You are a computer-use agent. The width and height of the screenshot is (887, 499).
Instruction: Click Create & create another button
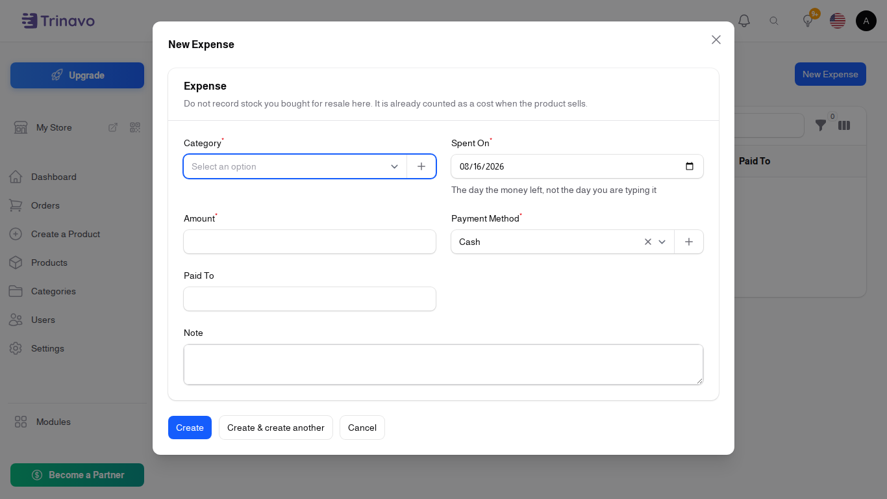click(x=276, y=428)
